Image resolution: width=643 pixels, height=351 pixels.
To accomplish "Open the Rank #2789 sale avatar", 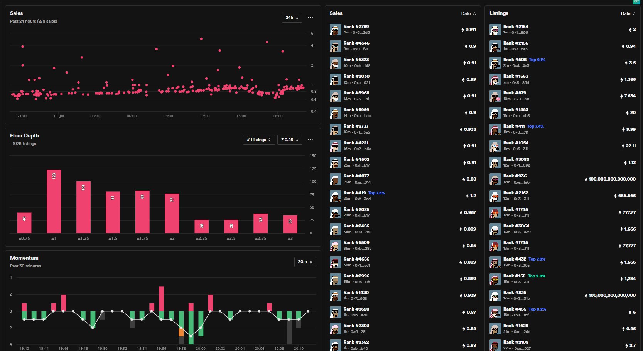I will [x=336, y=30].
